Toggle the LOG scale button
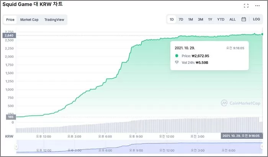The height and width of the screenshot is (157, 268). click(x=256, y=19)
